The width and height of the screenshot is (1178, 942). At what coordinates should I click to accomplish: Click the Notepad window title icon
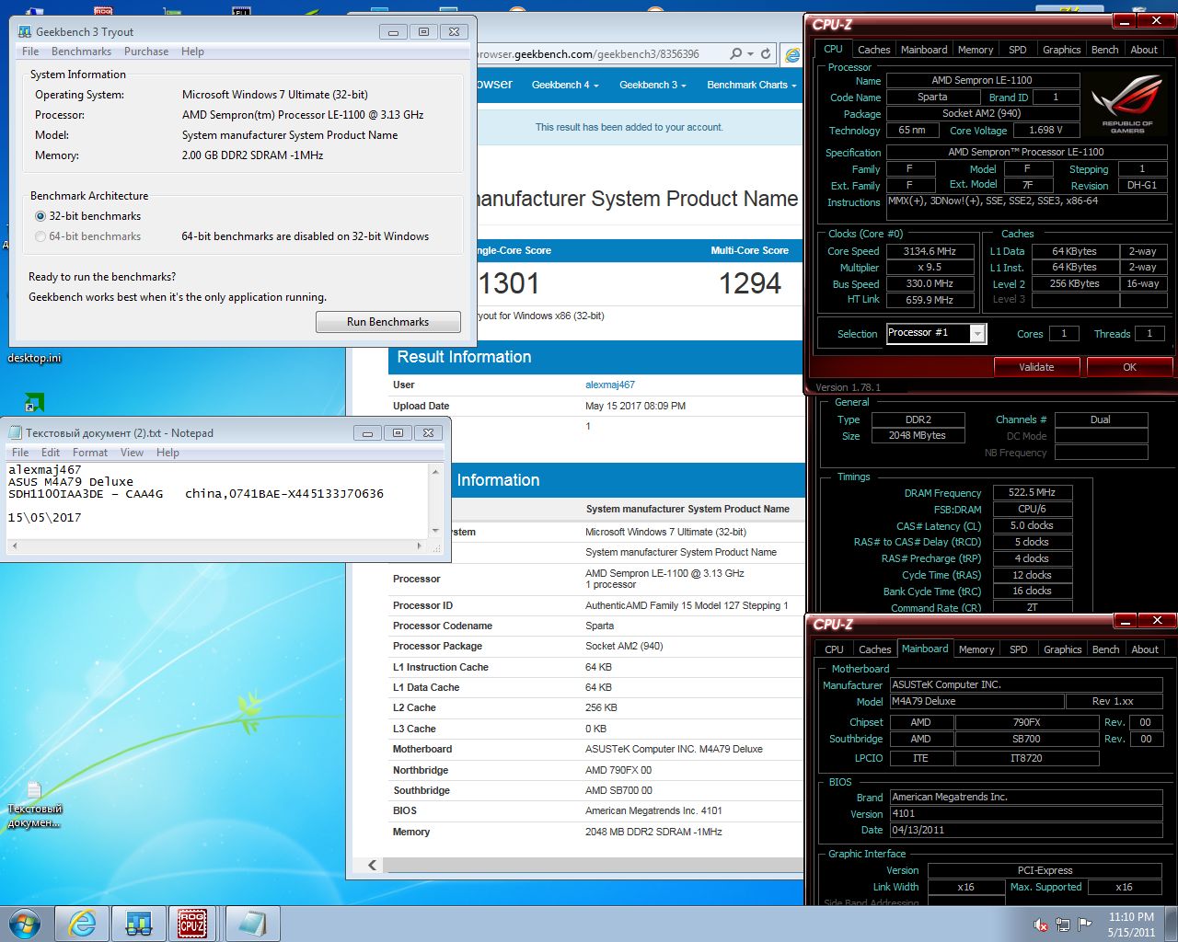point(16,432)
